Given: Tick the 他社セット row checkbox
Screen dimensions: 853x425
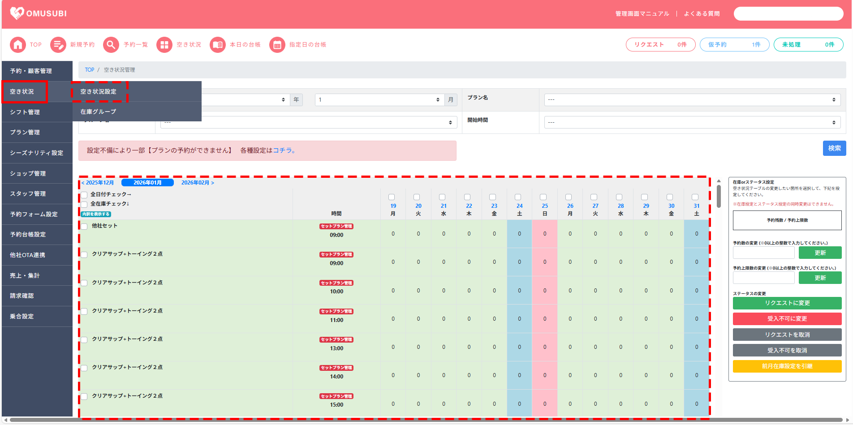Looking at the screenshot, I should (x=84, y=226).
